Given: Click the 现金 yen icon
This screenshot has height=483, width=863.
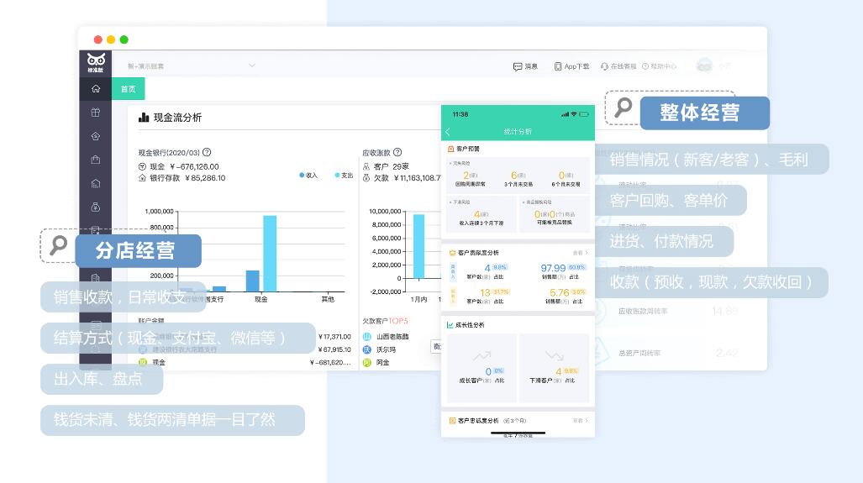Looking at the screenshot, I should pyautogui.click(x=142, y=166).
